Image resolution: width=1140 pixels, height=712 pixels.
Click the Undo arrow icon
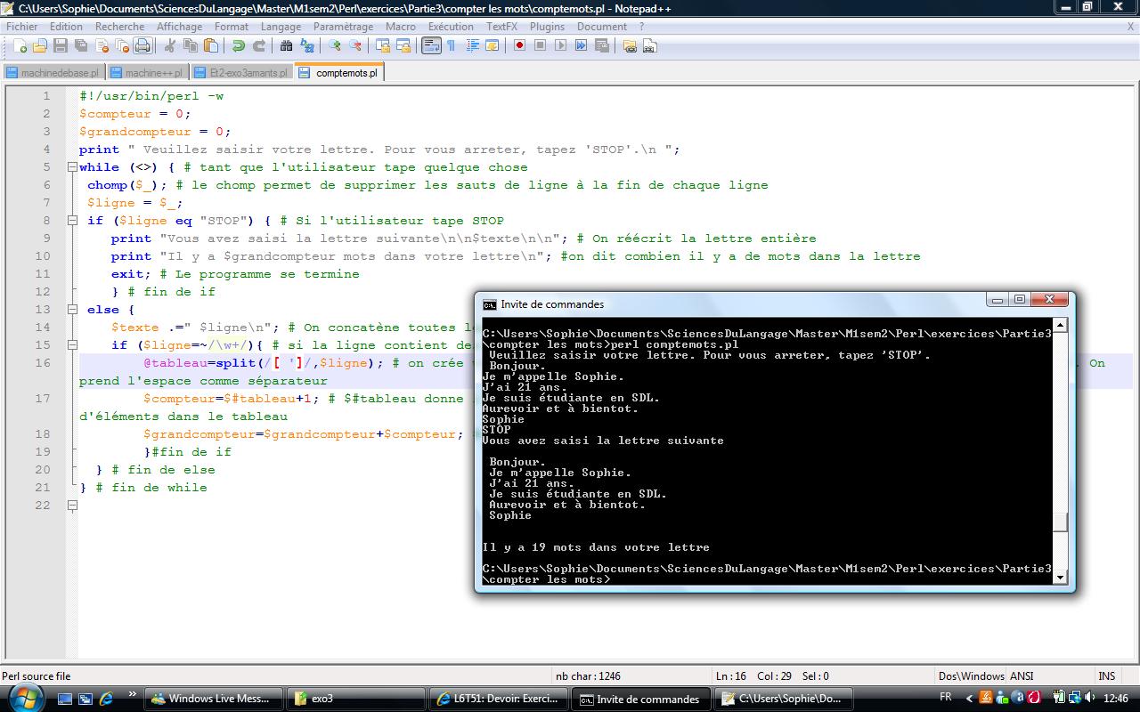tap(239, 46)
